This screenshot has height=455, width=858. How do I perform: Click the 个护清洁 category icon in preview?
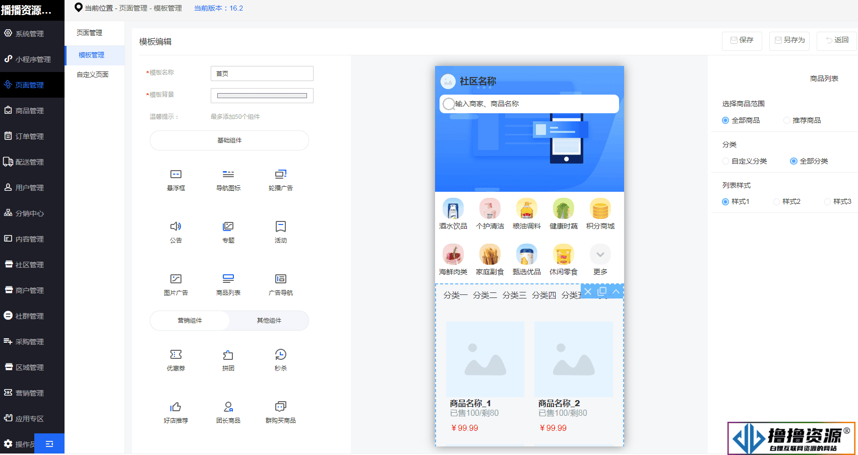[490, 208]
